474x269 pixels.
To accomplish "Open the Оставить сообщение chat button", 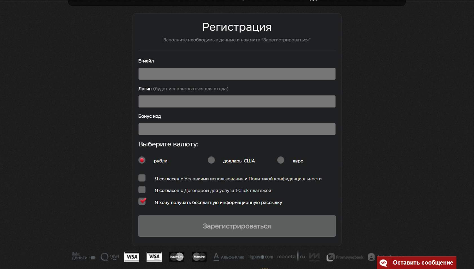I will click(417, 263).
